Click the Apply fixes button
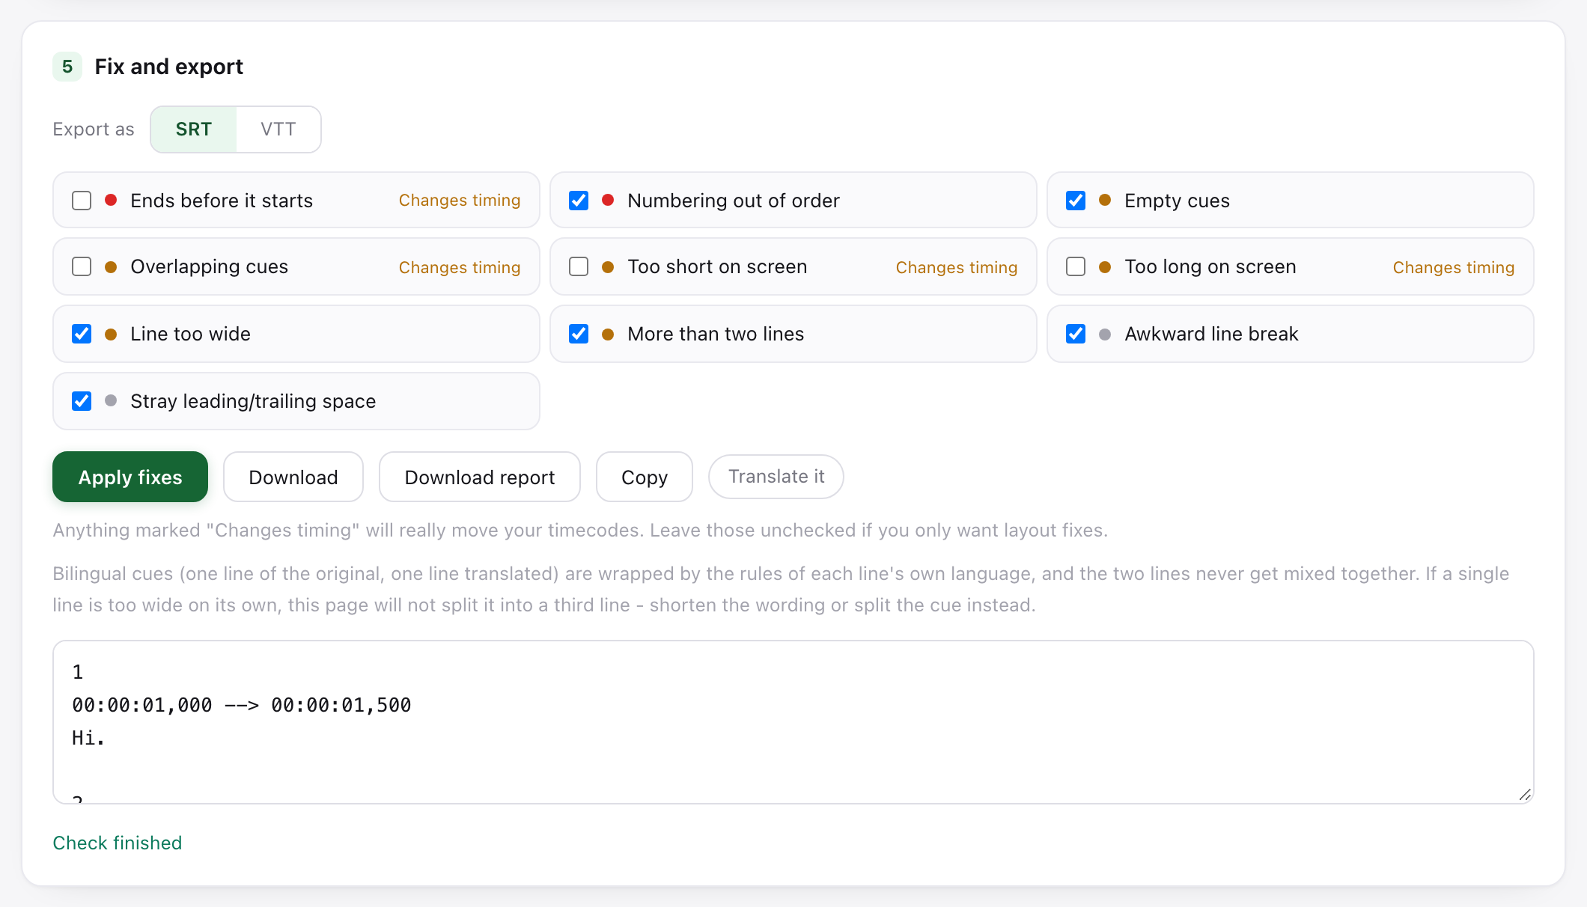1587x907 pixels. [x=130, y=477]
